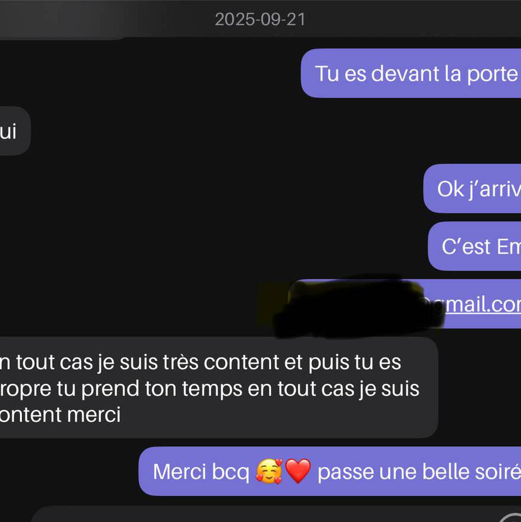Image resolution: width=521 pixels, height=522 pixels.
Task: Select the long "très content" received message
Action: pos(219,387)
